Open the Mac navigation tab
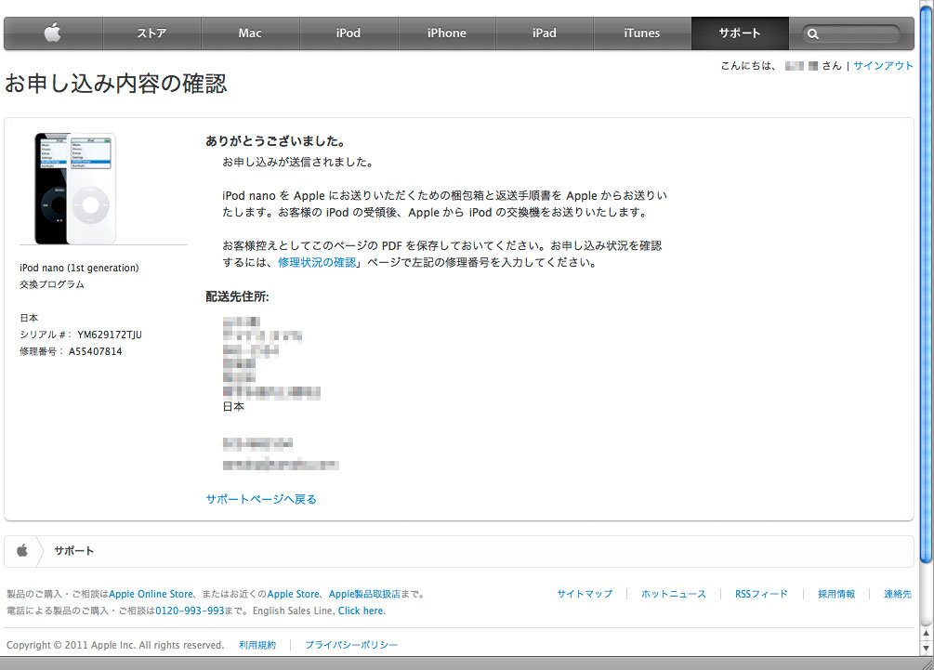The image size is (934, 670). click(250, 33)
